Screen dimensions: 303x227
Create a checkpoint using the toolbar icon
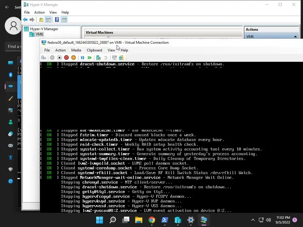[x=99, y=58]
